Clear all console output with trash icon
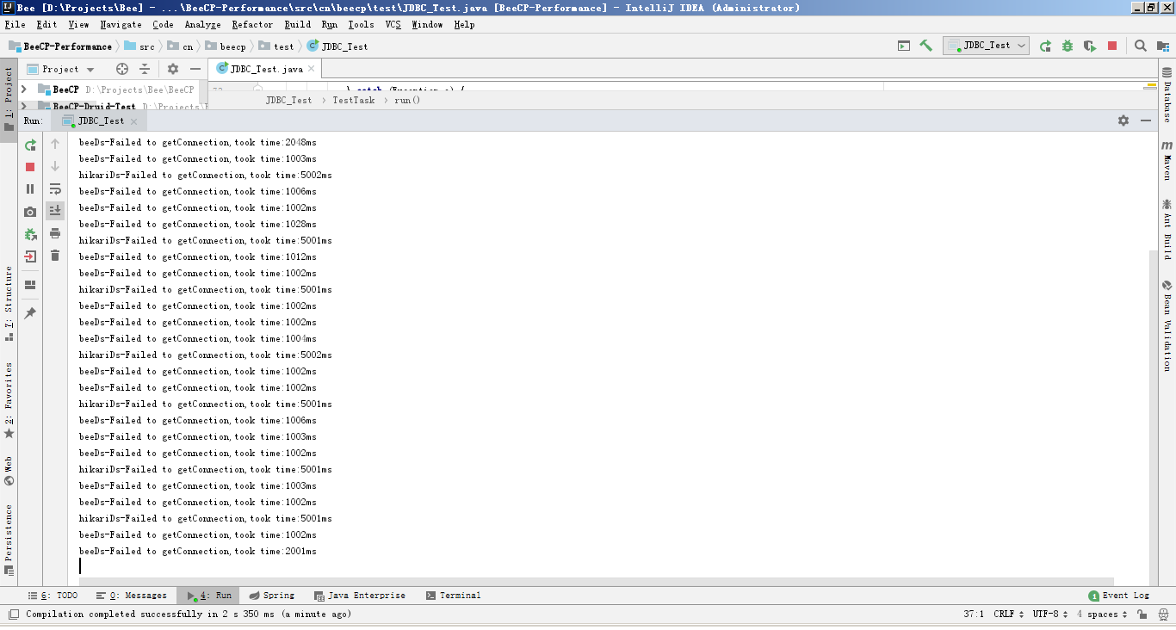The height and width of the screenshot is (630, 1176). click(55, 256)
